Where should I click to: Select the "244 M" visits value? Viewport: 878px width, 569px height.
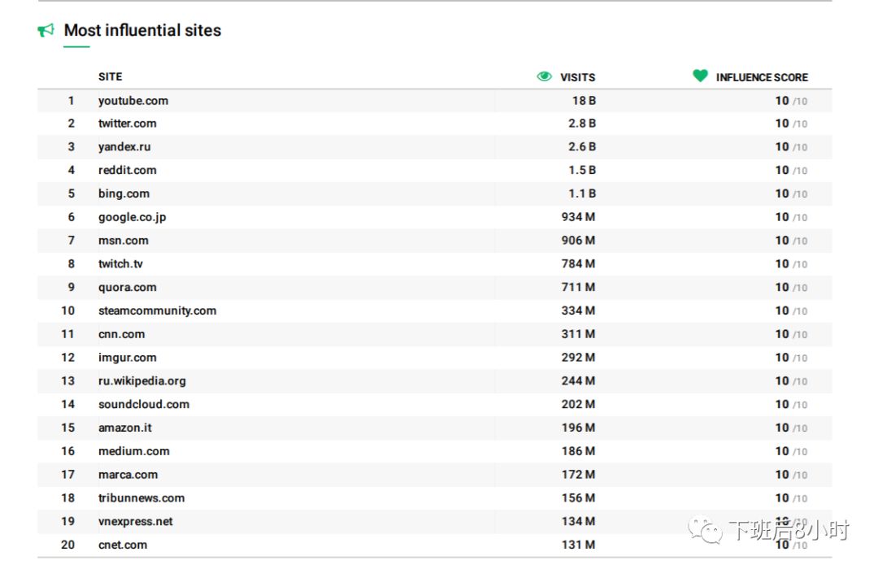pos(579,381)
